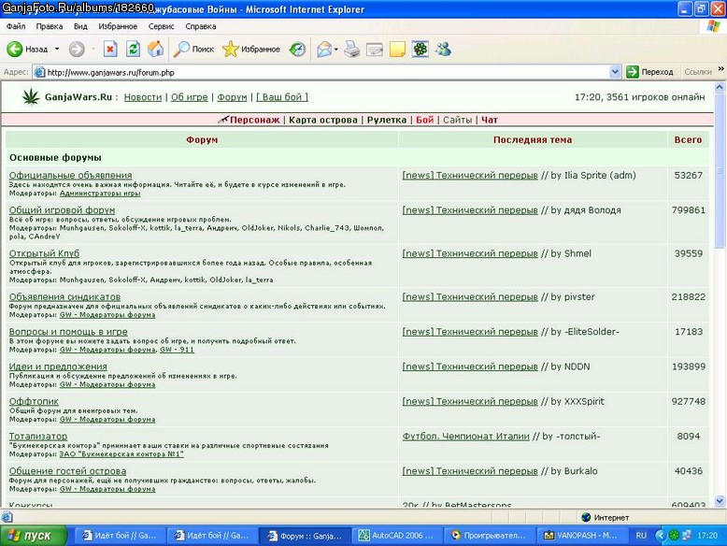Click scrollbar down arrow
This screenshot has width=727, height=546.
point(720,501)
